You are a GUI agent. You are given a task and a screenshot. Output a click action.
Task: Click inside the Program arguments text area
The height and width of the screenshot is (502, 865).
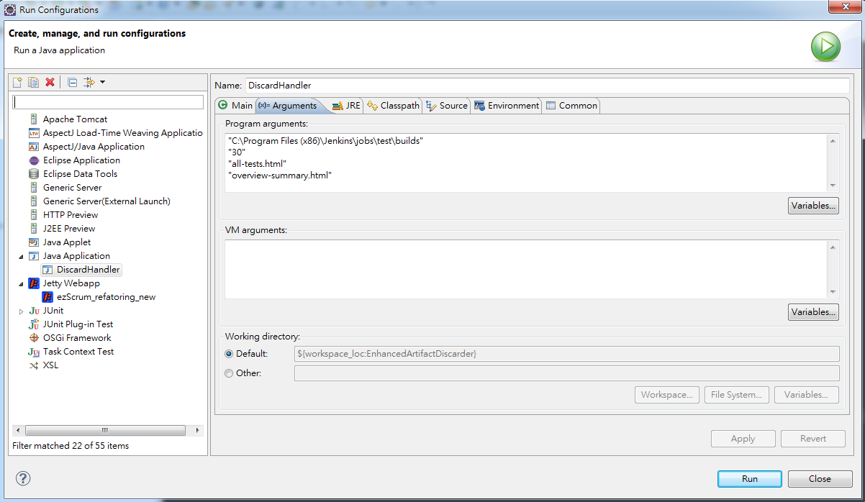click(526, 163)
